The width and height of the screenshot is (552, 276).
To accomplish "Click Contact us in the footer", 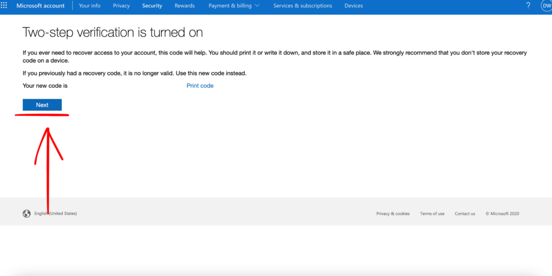I will [x=465, y=214].
